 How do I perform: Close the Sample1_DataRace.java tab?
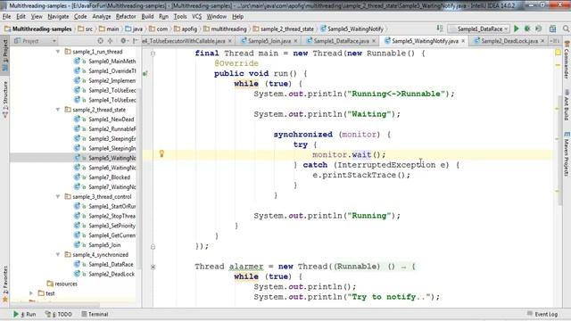[x=374, y=41]
